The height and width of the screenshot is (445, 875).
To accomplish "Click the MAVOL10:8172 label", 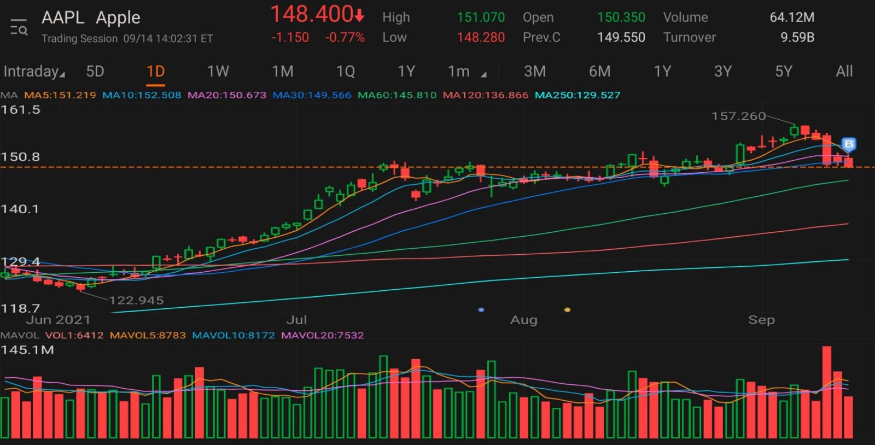I will [x=234, y=336].
